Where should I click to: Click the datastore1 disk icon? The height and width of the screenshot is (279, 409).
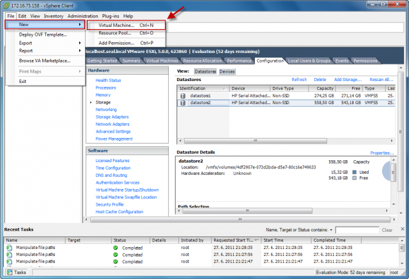pyautogui.click(x=183, y=96)
